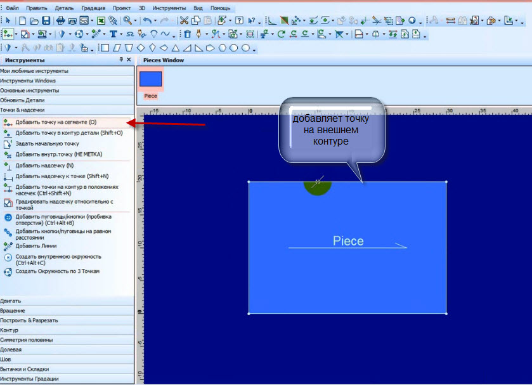Expand the Вытачки и Складки section
Image resolution: width=532 pixels, height=385 pixels.
coord(67,369)
